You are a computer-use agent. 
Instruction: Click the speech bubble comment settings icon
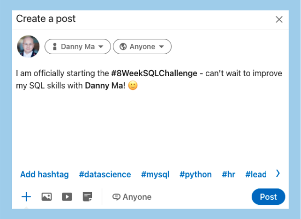pyautogui.click(x=117, y=197)
